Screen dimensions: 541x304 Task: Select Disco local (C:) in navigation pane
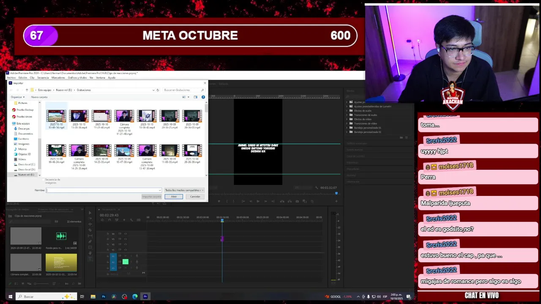coord(27,164)
